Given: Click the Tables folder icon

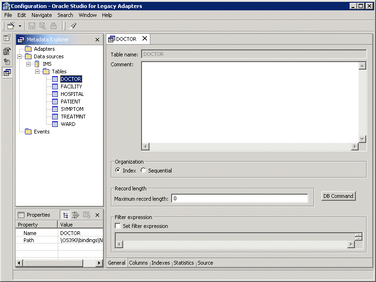Looking at the screenshot, I should pyautogui.click(x=46, y=71).
